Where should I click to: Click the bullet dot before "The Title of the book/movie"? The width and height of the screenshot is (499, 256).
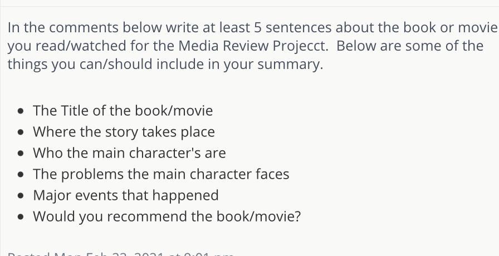coord(21,111)
